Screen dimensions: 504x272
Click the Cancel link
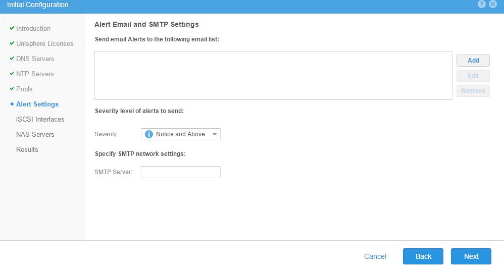375,256
